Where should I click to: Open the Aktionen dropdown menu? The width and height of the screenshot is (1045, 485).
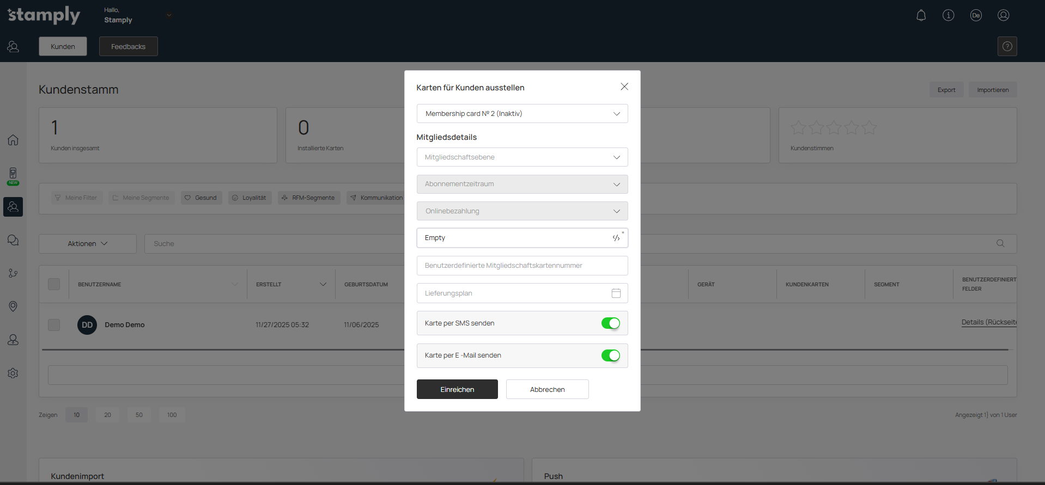(87, 244)
